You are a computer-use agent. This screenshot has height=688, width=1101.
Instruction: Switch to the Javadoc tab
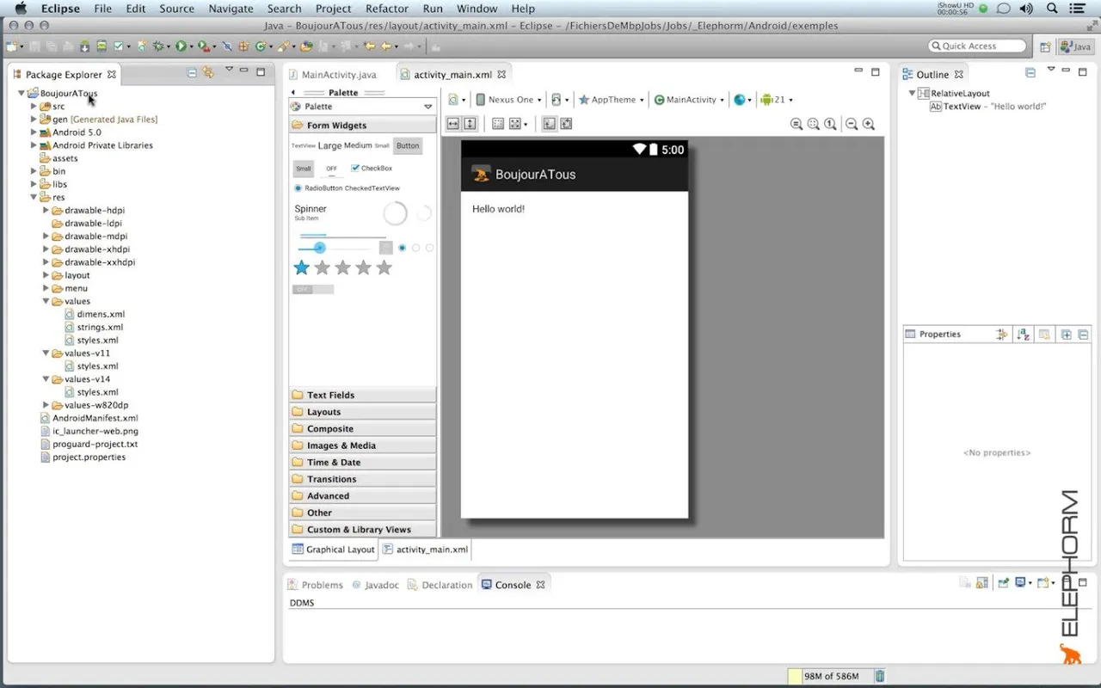tap(375, 585)
